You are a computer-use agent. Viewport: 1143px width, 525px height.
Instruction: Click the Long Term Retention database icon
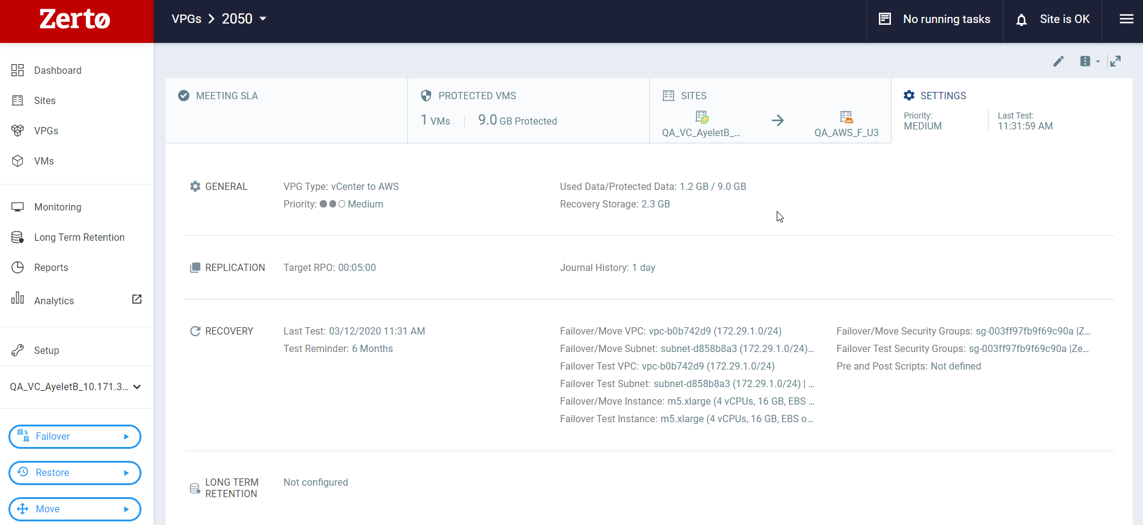coord(18,237)
